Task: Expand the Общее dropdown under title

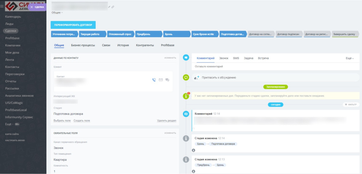Action: [57, 13]
